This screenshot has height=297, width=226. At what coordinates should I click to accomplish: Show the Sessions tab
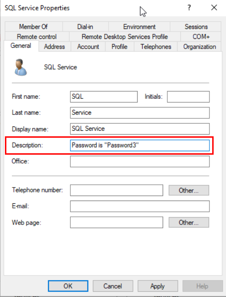tap(196, 27)
